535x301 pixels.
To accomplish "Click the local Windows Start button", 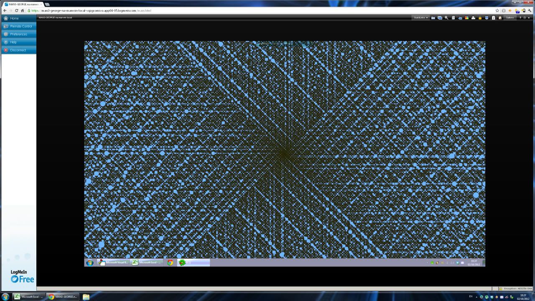I will tap(5, 296).
